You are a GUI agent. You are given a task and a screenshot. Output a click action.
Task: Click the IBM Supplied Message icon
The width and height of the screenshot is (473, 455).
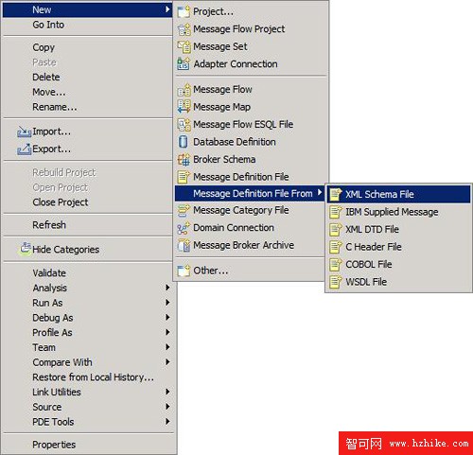coord(336,212)
